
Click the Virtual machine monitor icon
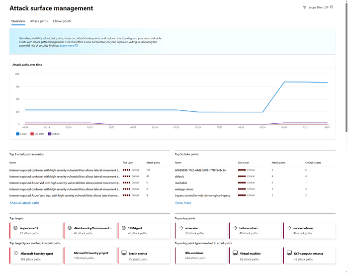[x=235, y=253]
